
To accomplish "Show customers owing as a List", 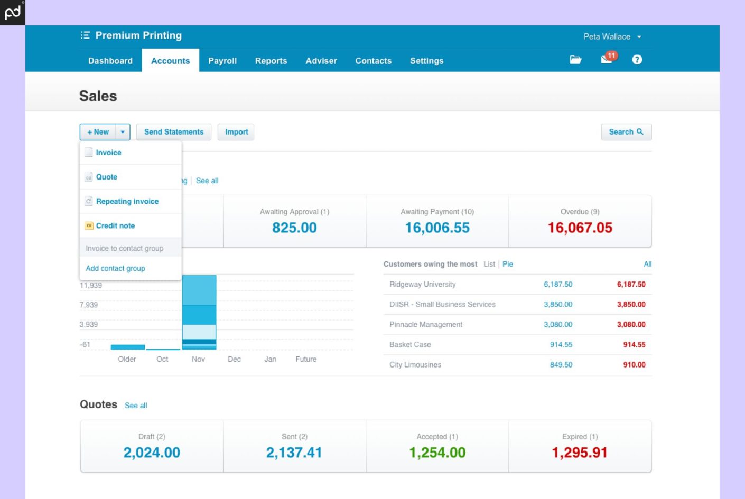I will [x=489, y=264].
